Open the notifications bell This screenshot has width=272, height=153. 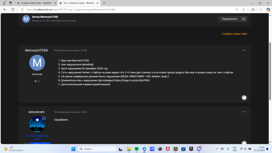(x=267, y=149)
